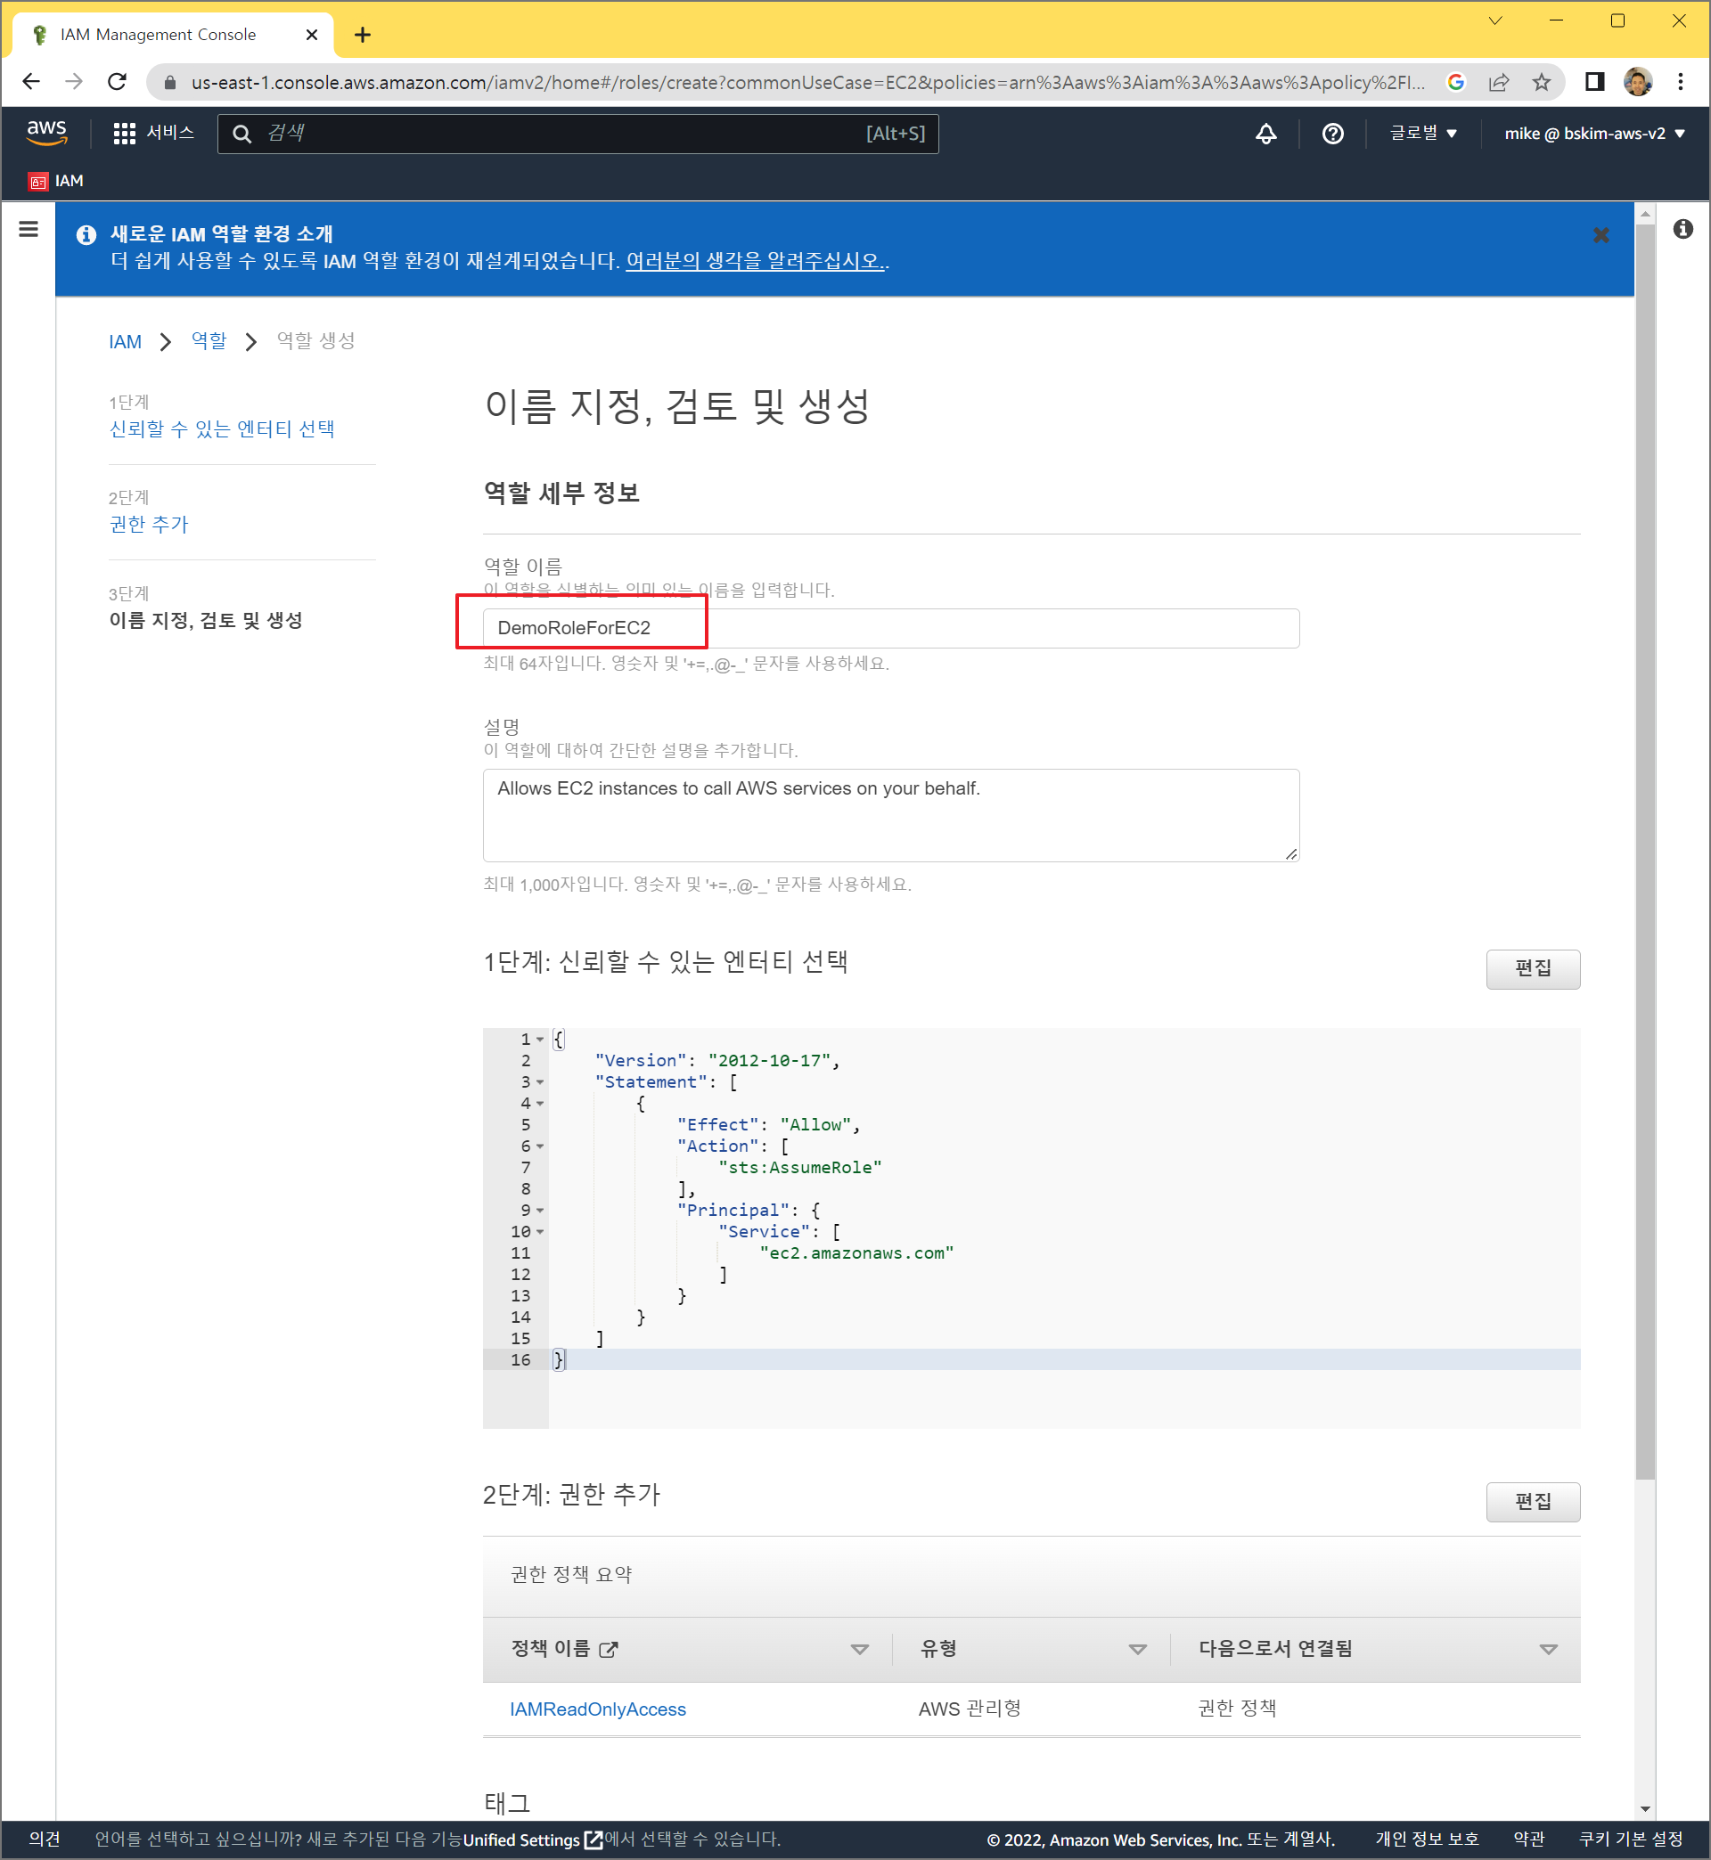This screenshot has height=1860, width=1711.
Task: Focus the 설명 description textarea
Action: [x=890, y=815]
